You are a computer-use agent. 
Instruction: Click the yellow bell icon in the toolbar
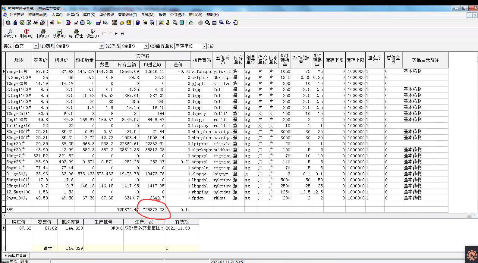click(x=122, y=23)
